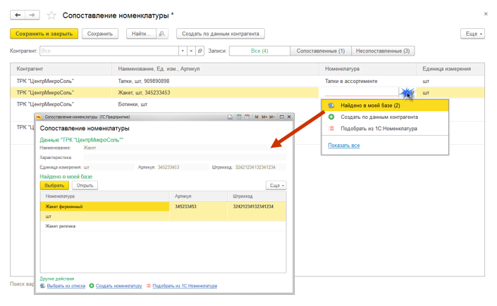The width and height of the screenshot is (497, 306).
Task: Click the advanced search icon beside Найти
Action: coord(162,34)
